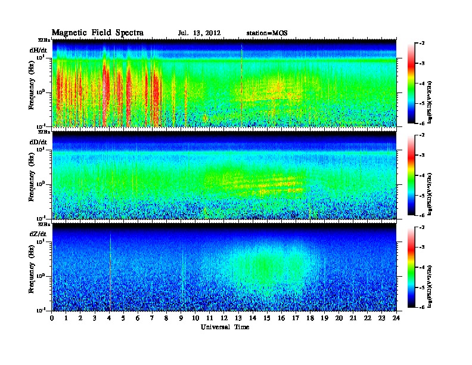Viewport: 472px width, 365px height.
Task: Click hour 6 on the time axis
Action: point(138,318)
